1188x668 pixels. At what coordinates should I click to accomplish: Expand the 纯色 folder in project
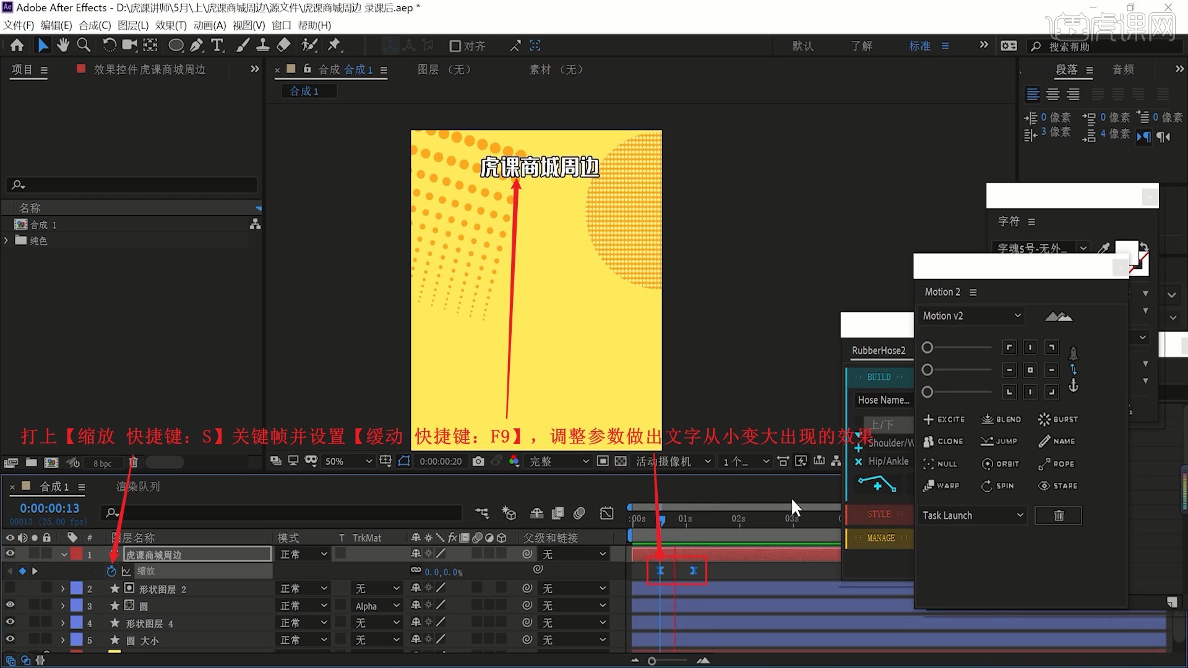6,241
